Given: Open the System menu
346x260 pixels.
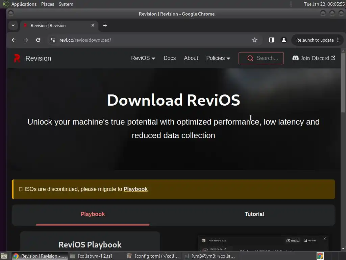Looking at the screenshot, I should point(66,4).
